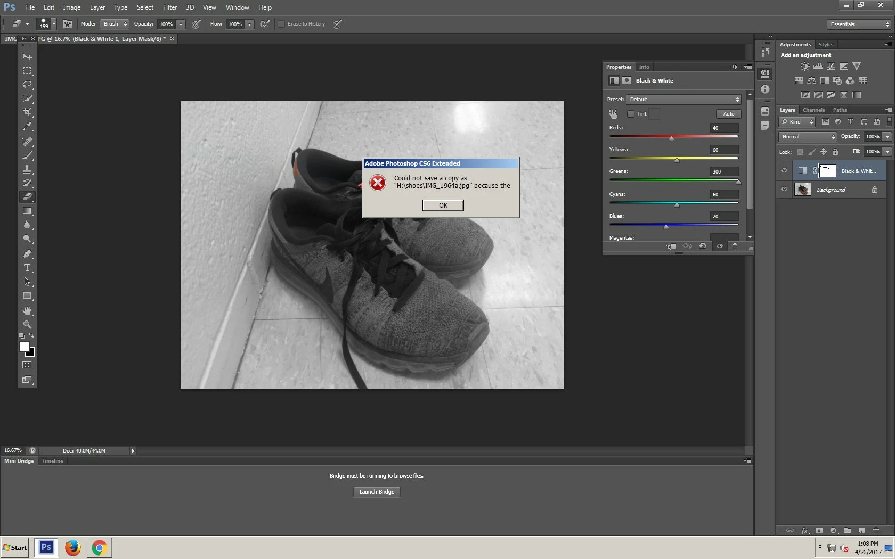This screenshot has width=895, height=559.
Task: Add a Photo Filter adjustment
Action: (x=837, y=81)
